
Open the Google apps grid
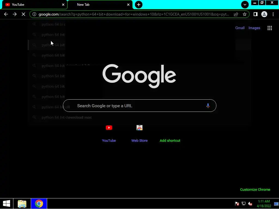(269, 28)
